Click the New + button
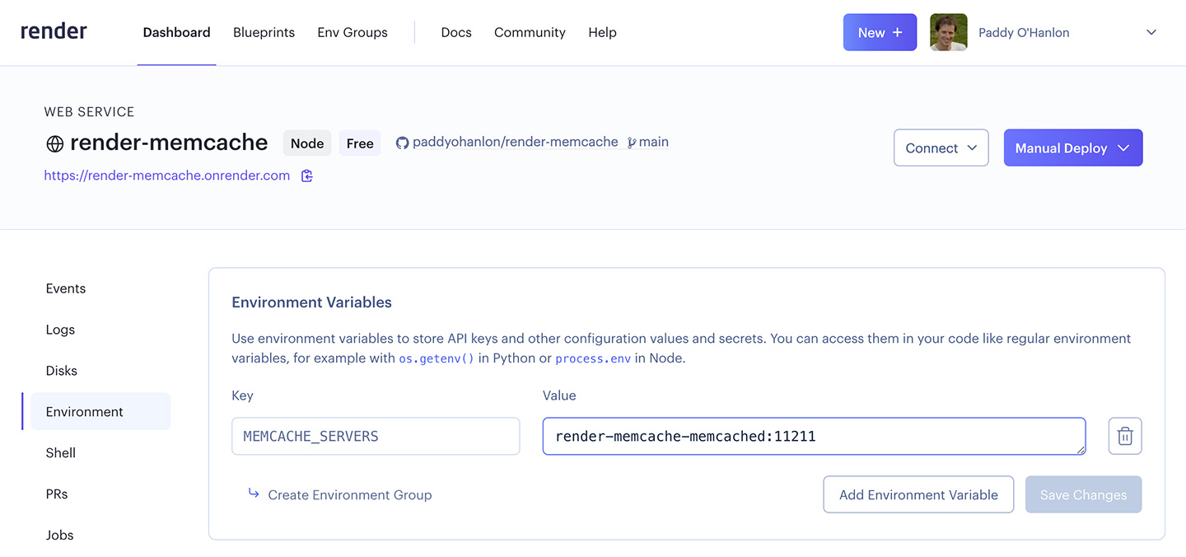 [880, 32]
